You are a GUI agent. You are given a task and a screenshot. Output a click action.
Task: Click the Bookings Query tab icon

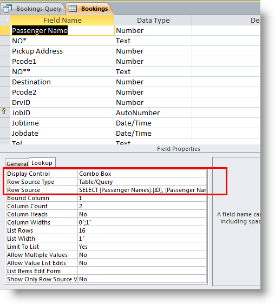8,9
